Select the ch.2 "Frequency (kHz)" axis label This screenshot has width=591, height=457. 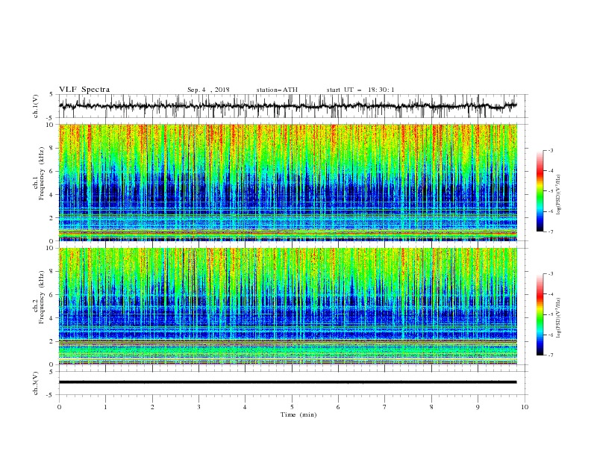coord(42,298)
